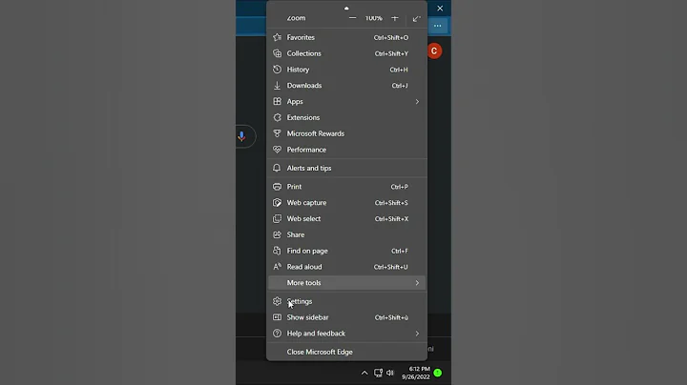Open Collections menu entry
Screen dimensions: 687x385
[346, 53]
